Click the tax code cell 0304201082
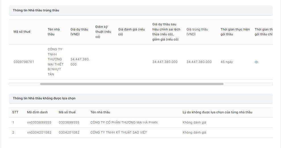The height and width of the screenshot is (148, 281). pos(69,133)
